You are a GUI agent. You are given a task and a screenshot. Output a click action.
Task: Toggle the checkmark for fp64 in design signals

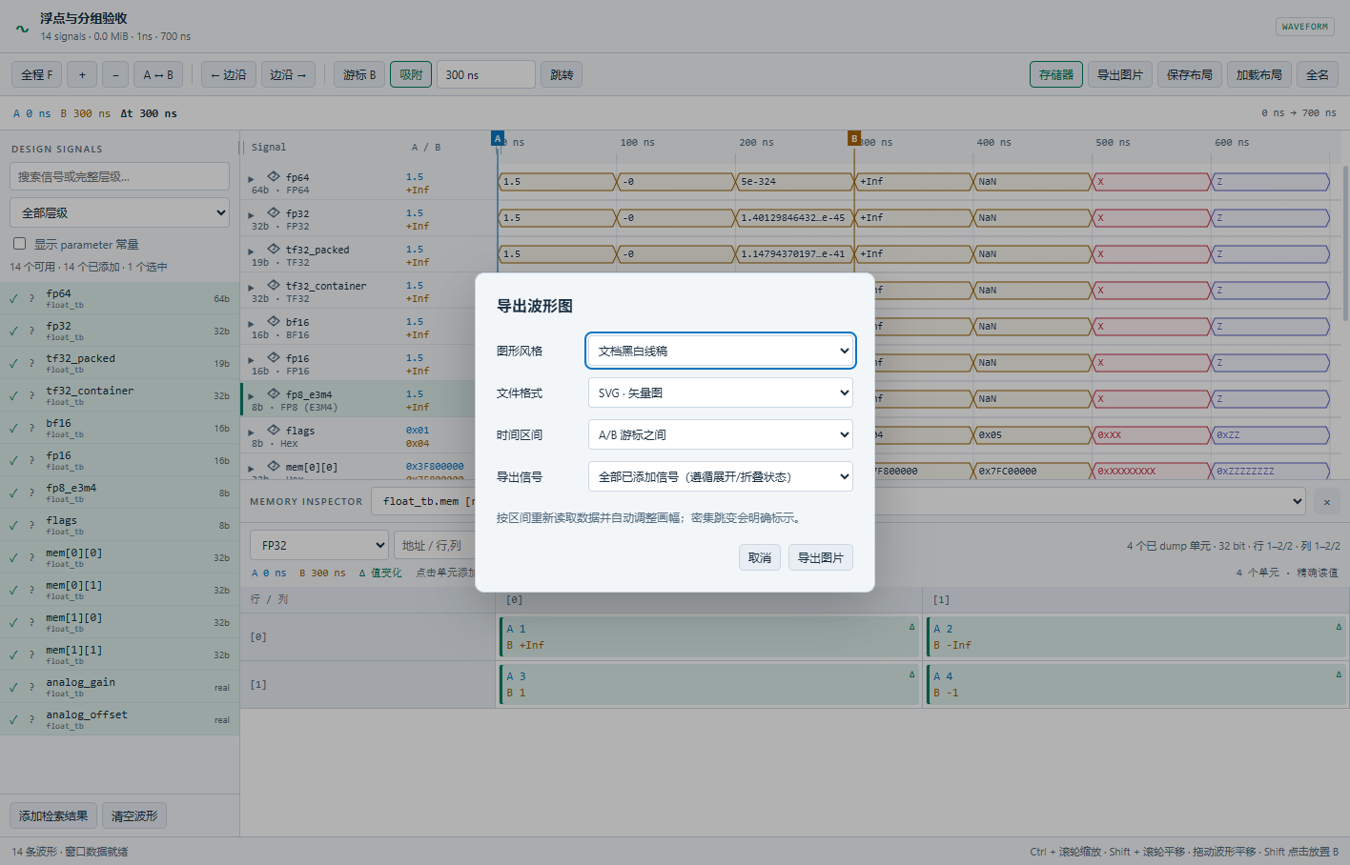point(14,299)
